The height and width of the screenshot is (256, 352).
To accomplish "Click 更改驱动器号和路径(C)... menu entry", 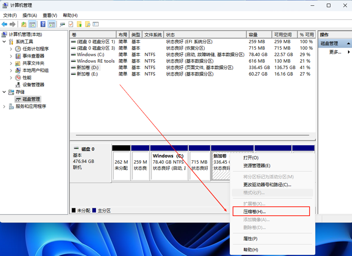I will coord(267,185).
